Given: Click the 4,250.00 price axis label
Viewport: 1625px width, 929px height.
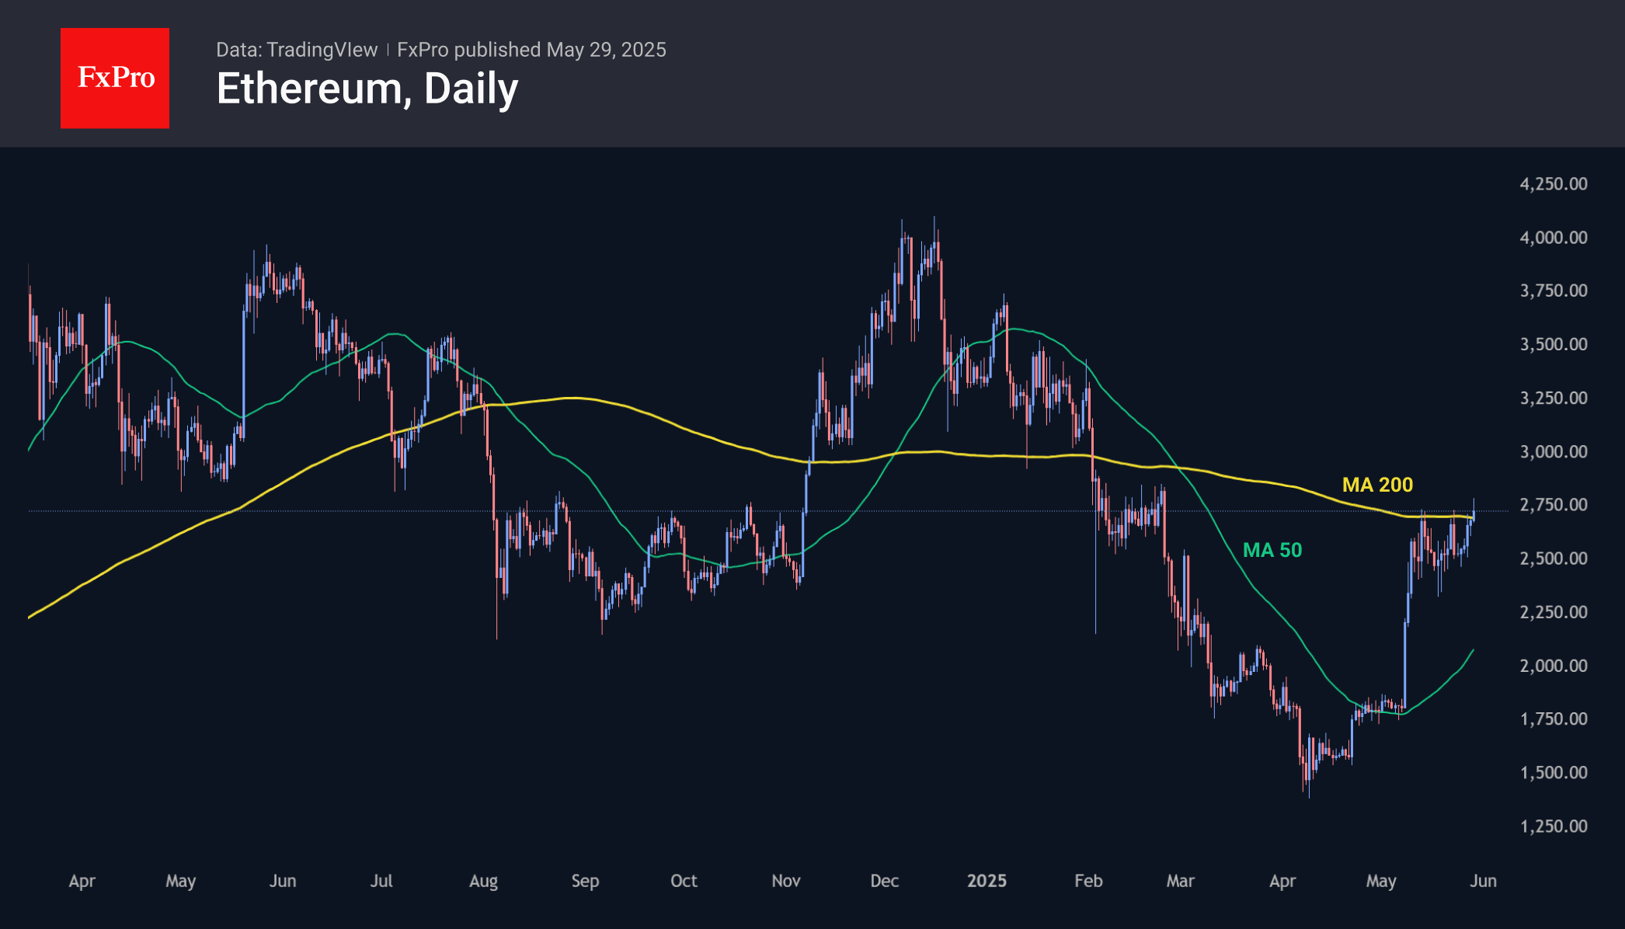Looking at the screenshot, I should [x=1553, y=184].
